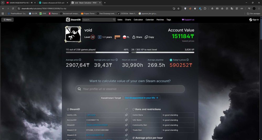Click the profile url or steamid input
Image resolution: width=262 pixels, height=140 pixels.
(130, 89)
